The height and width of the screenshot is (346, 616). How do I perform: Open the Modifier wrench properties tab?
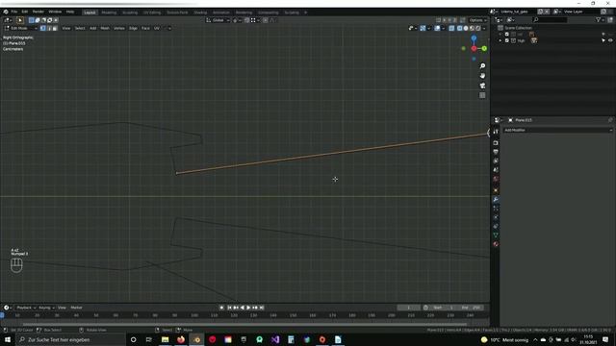496,200
